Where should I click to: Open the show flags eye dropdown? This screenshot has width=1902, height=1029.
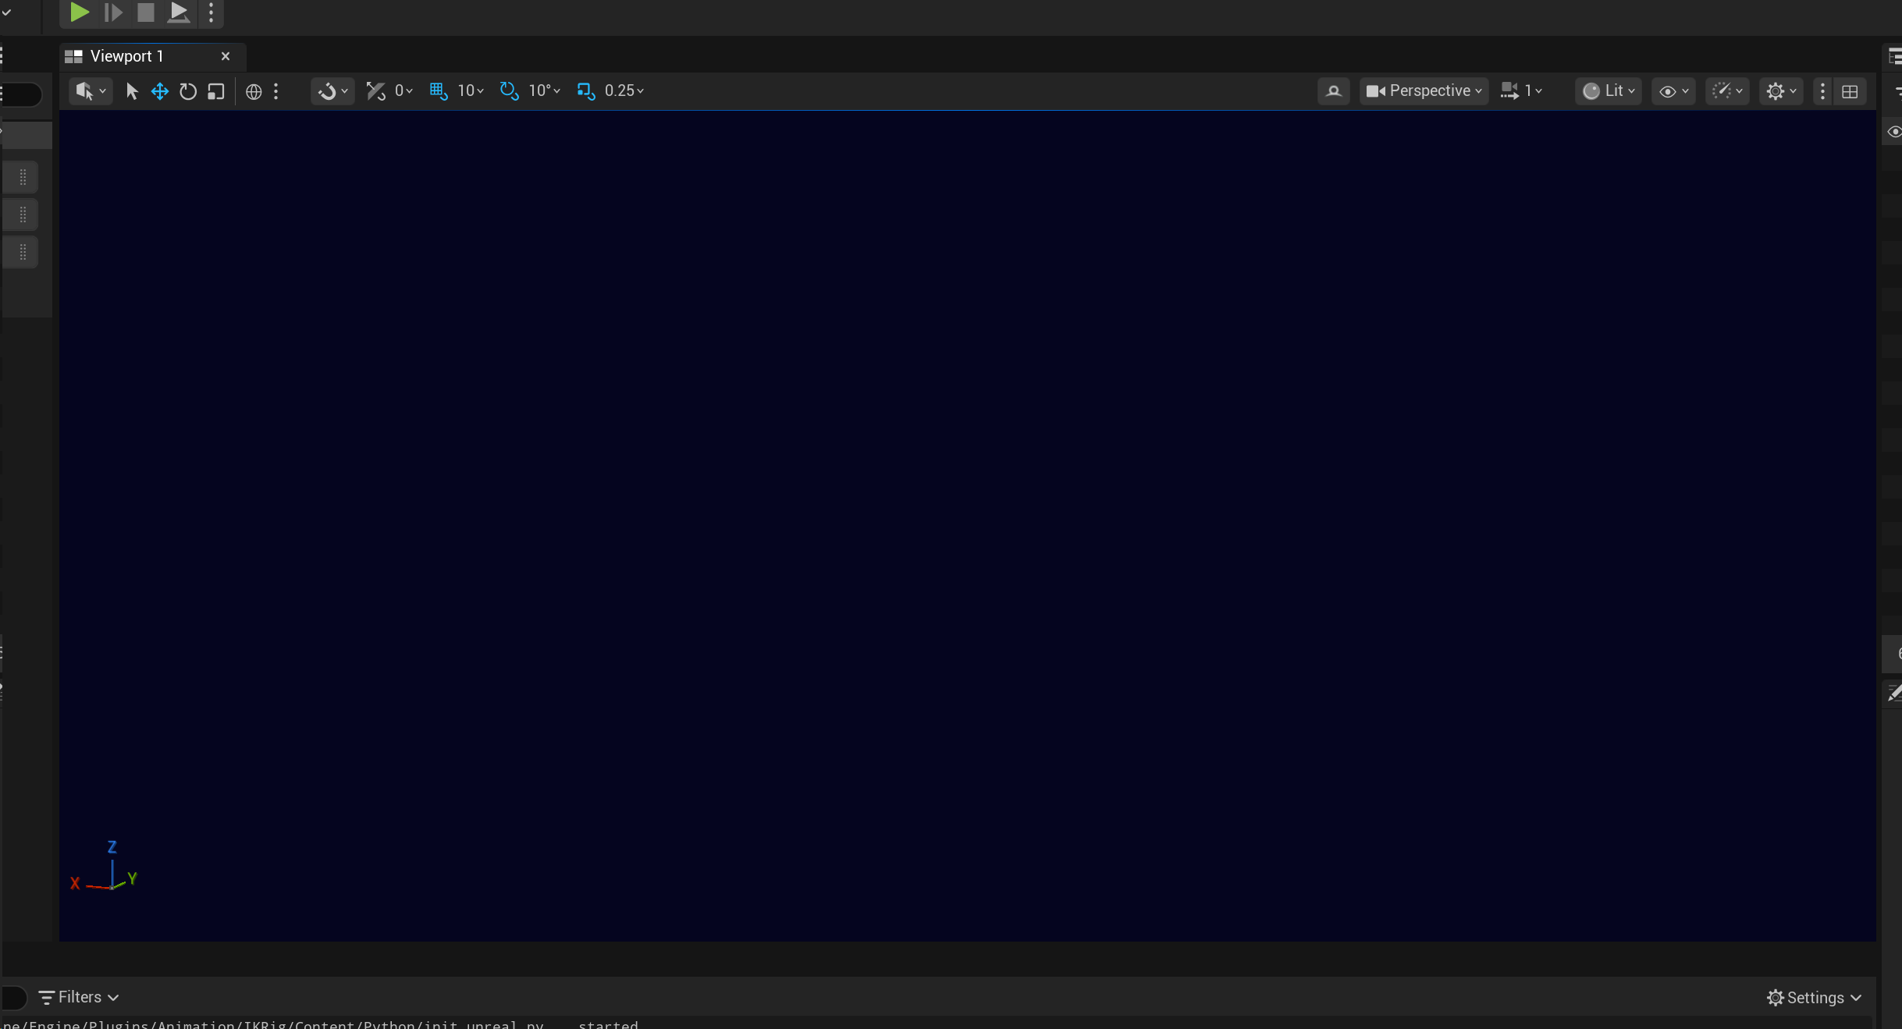pyautogui.click(x=1673, y=91)
